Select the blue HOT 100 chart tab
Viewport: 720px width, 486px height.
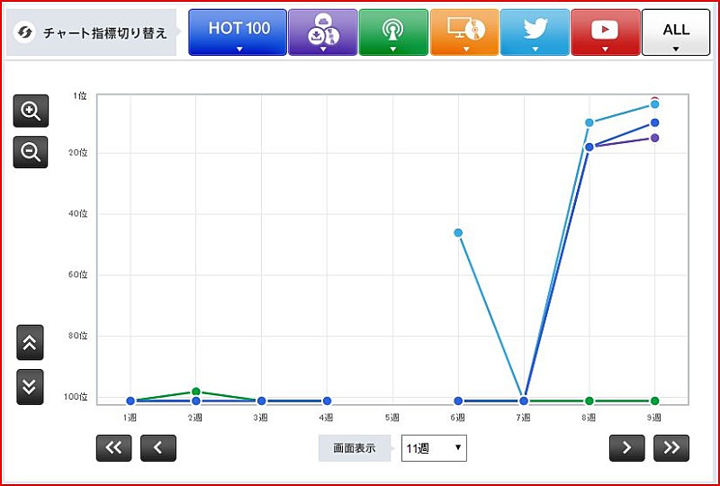click(x=238, y=32)
